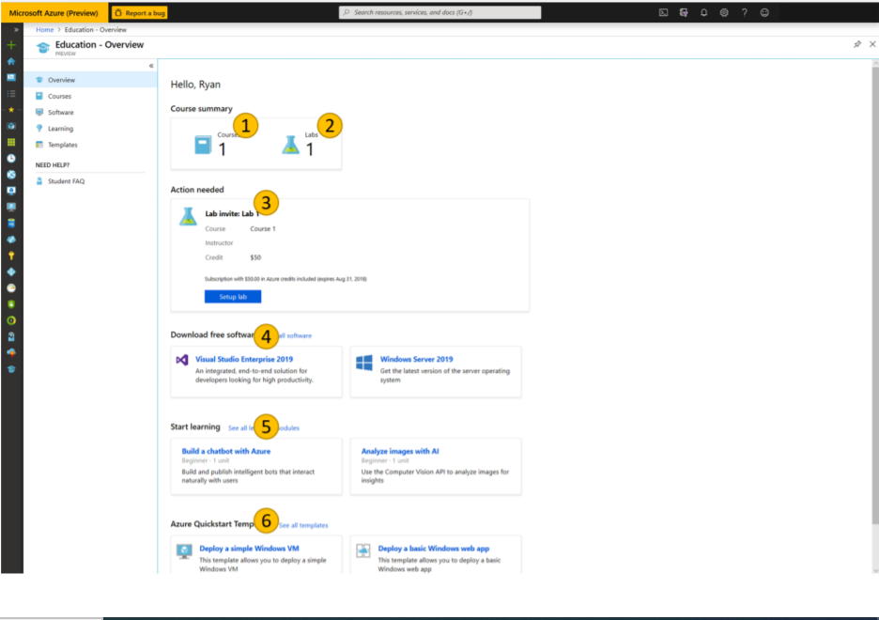Click the feedback smiley icon
879x620 pixels.
click(764, 12)
